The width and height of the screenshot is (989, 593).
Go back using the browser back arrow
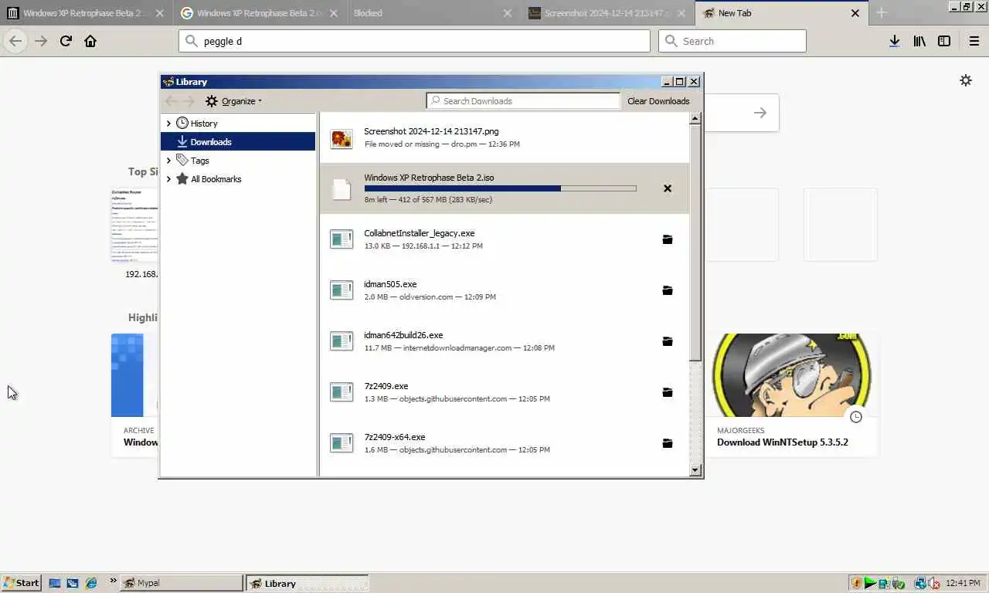[15, 41]
